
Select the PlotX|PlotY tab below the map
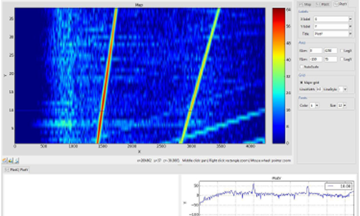[17, 170]
